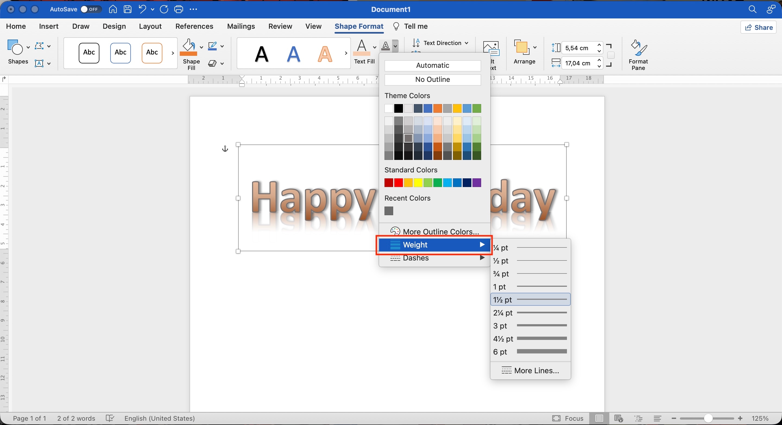Click the Shape Fill paint bucket
Viewport: 782px width, 425px height.
(x=188, y=47)
